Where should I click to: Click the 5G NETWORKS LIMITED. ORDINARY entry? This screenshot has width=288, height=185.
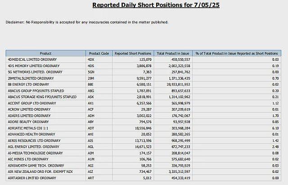[x=35, y=72]
